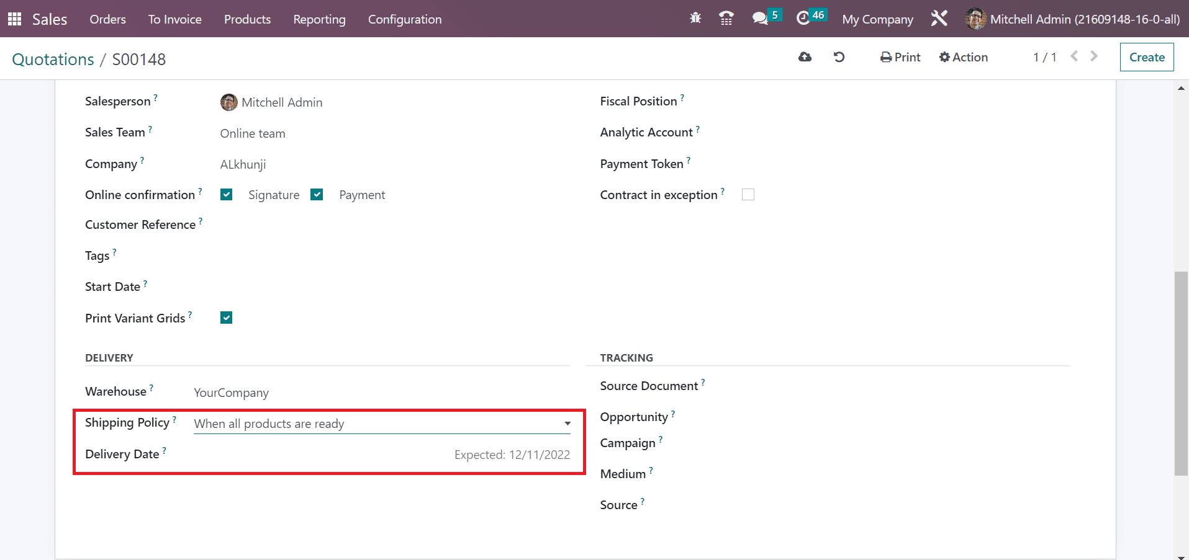The image size is (1189, 560).
Task: Save record manually with cloud icon
Action: click(x=805, y=57)
